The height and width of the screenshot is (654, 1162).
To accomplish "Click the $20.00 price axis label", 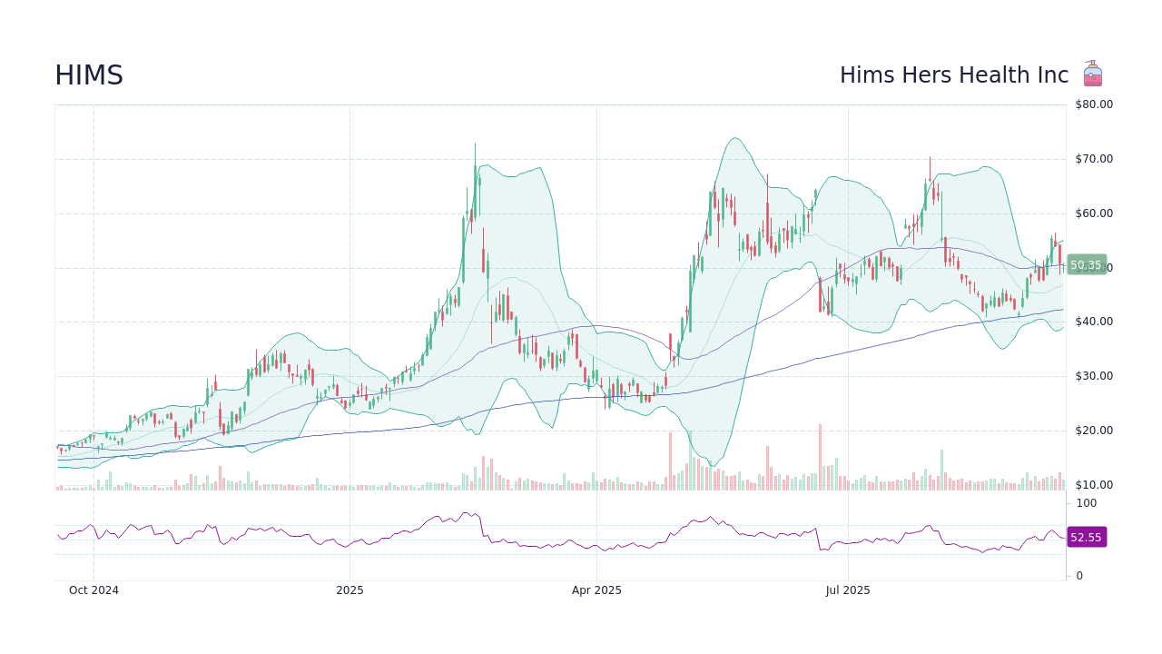I will pyautogui.click(x=1094, y=431).
